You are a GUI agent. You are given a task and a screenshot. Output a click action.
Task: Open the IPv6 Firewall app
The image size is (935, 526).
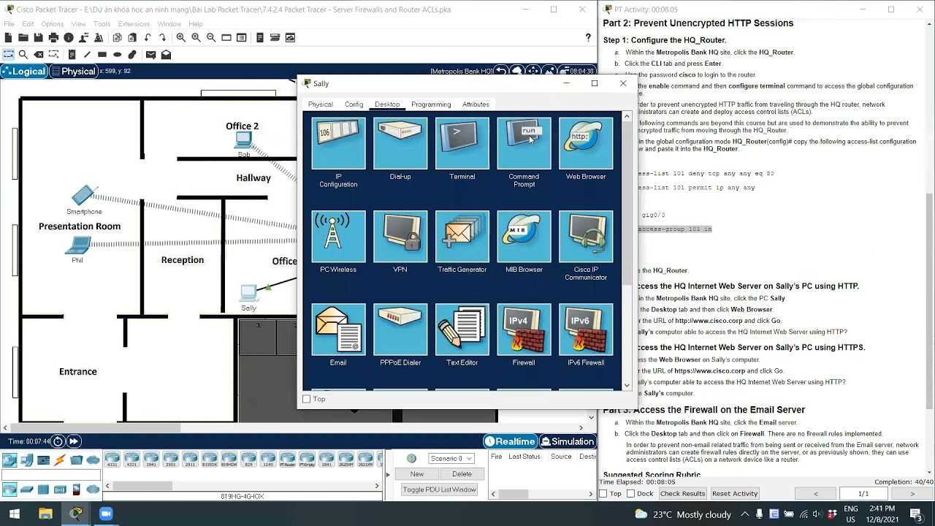click(586, 329)
